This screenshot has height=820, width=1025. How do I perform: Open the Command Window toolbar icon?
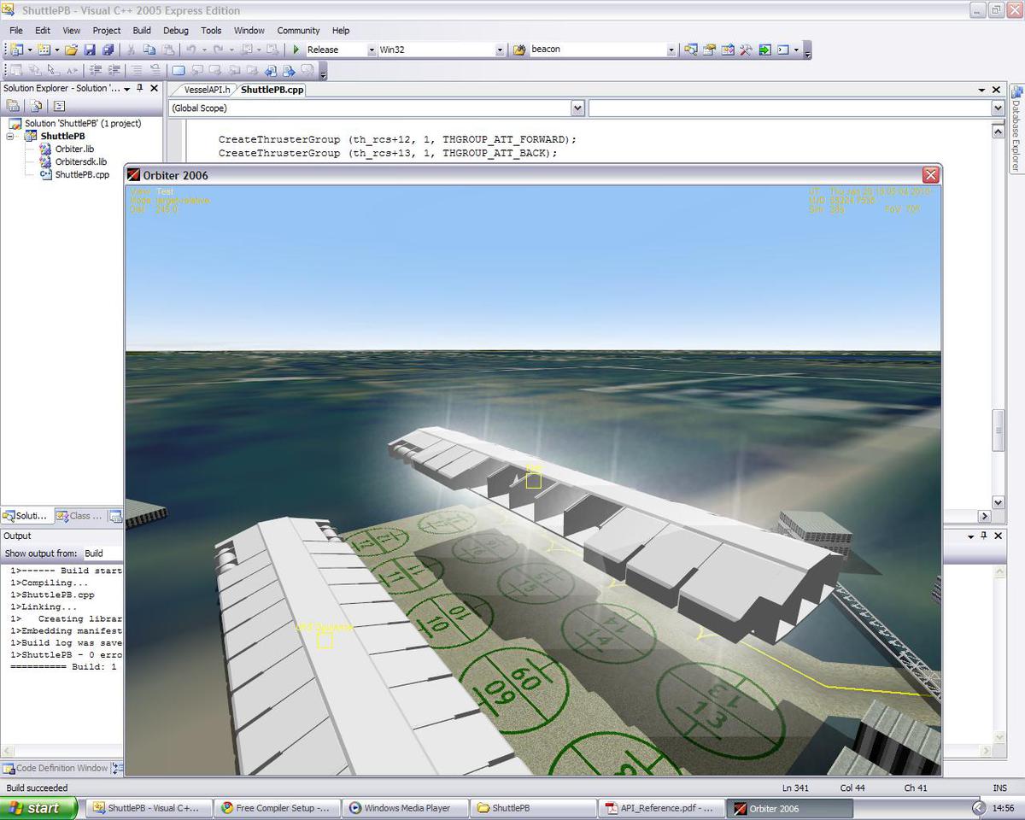pyautogui.click(x=782, y=50)
